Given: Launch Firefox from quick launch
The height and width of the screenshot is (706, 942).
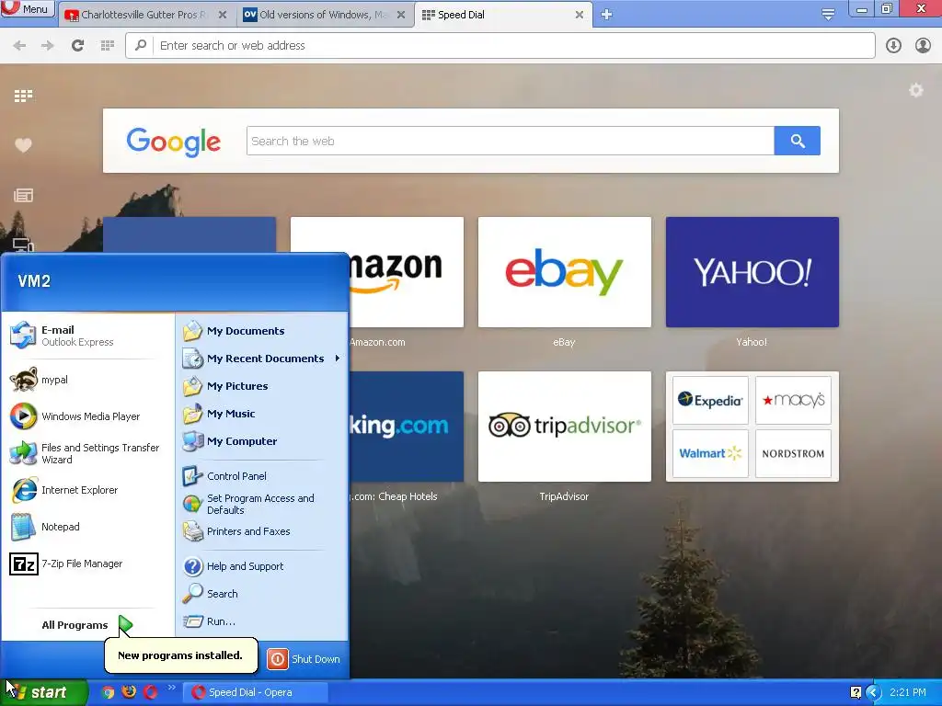Looking at the screenshot, I should click(x=129, y=693).
